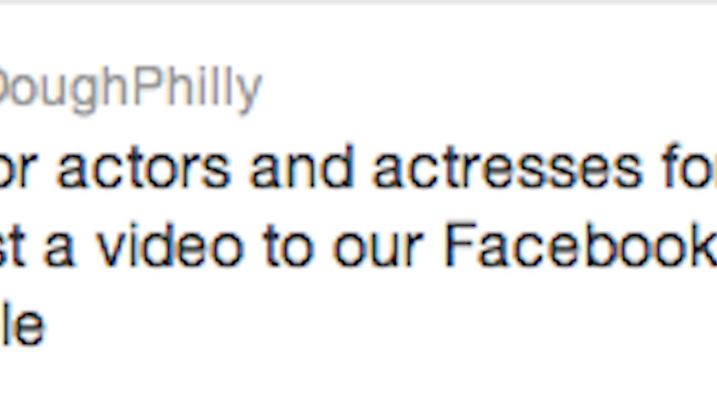Click the gray border strip at the top
This screenshot has height=403, width=717.
(358, 2)
